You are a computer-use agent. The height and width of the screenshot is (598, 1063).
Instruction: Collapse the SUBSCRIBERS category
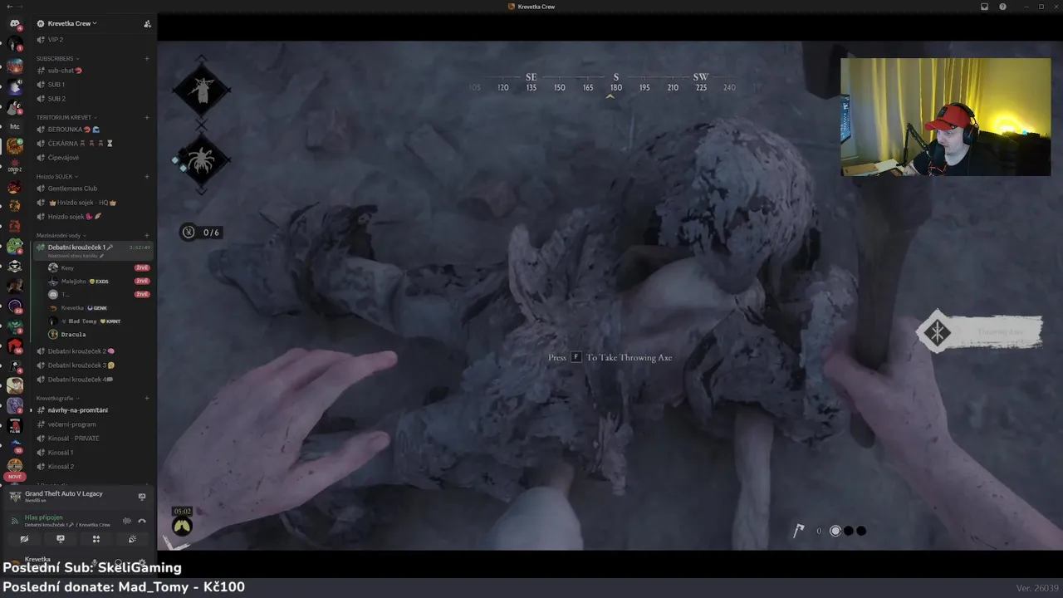pyautogui.click(x=57, y=58)
